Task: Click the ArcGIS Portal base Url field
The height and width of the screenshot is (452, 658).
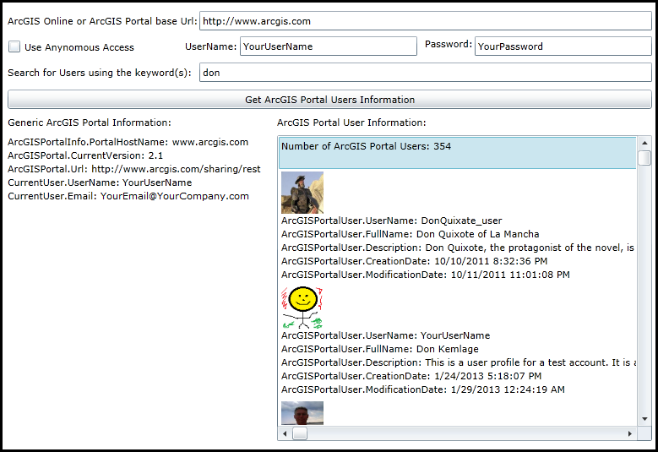Action: [x=426, y=21]
